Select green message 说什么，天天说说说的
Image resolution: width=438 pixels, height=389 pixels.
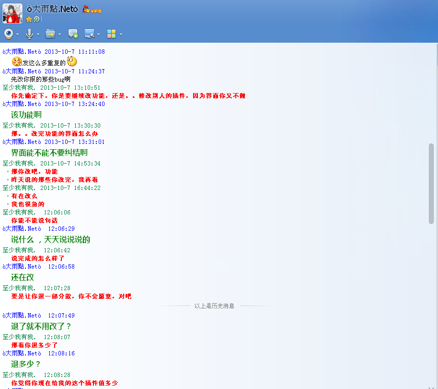pyautogui.click(x=50, y=240)
